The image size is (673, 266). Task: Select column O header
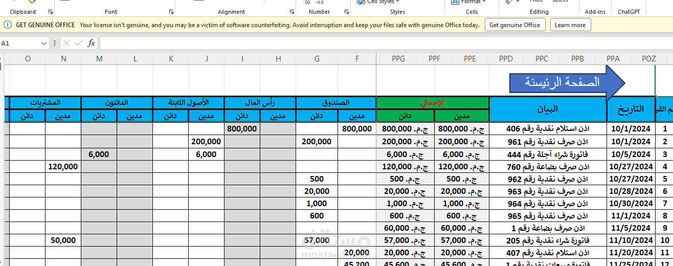28,59
